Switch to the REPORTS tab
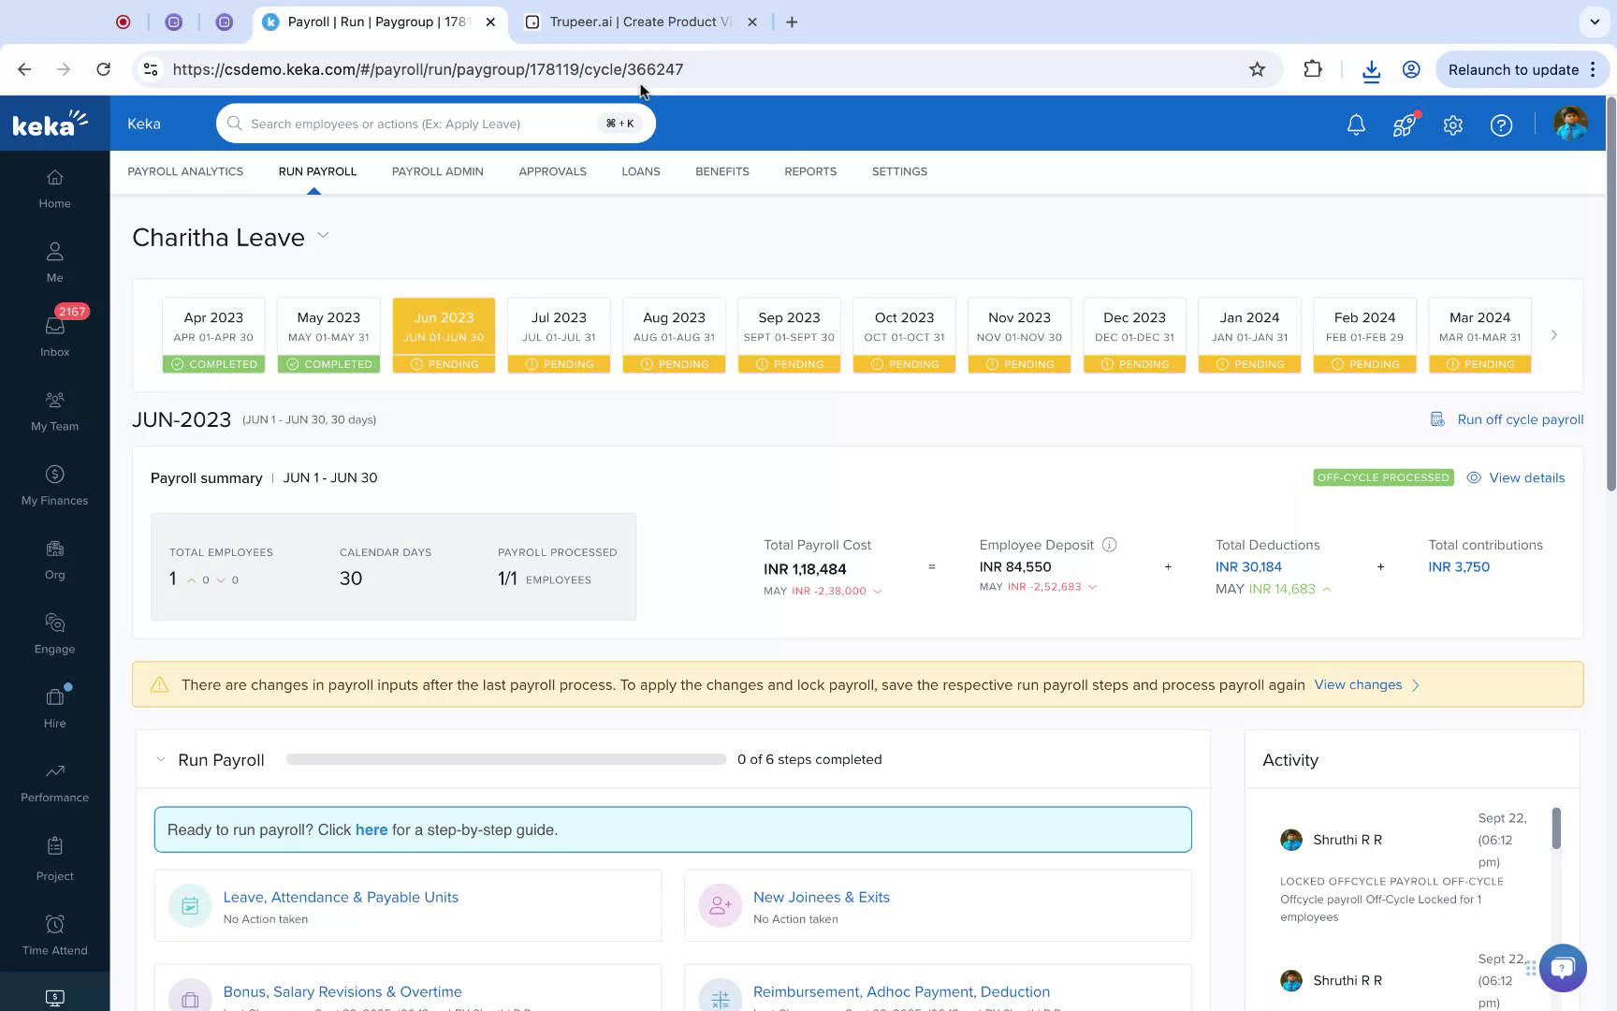Viewport: 1617px width, 1011px height. click(x=810, y=171)
